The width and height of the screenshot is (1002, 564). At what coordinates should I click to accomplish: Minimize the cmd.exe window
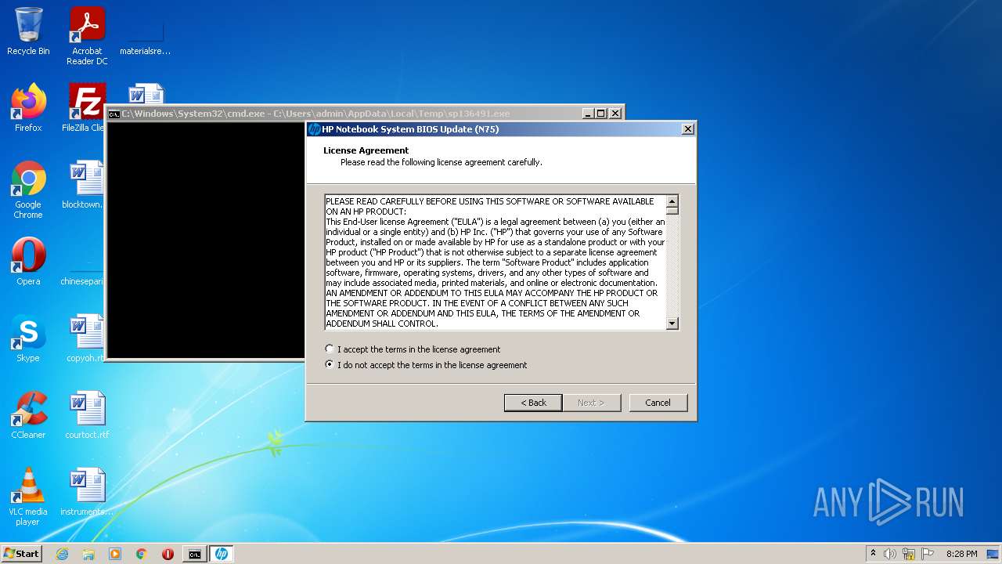(588, 114)
